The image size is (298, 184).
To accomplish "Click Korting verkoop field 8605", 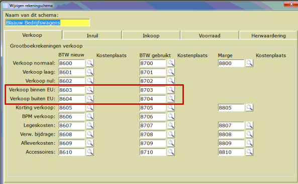I will [x=71, y=108].
